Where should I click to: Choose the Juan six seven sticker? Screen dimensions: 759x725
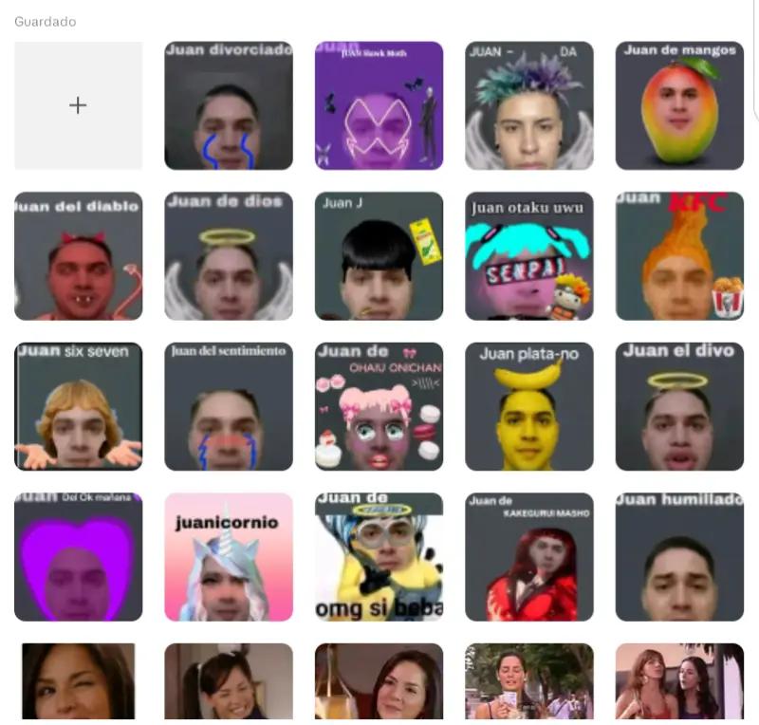pyautogui.click(x=78, y=406)
